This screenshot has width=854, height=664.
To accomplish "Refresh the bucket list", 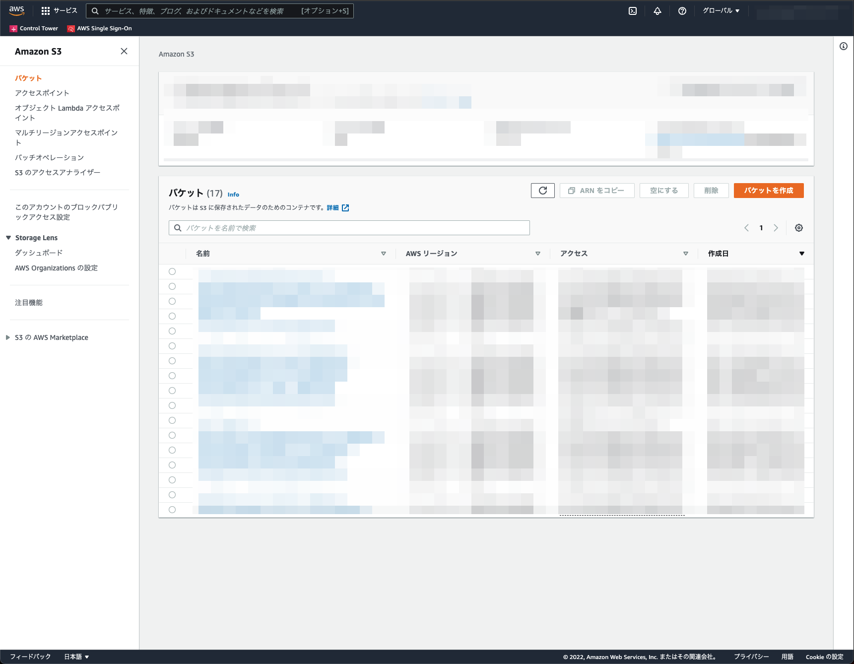I will click(x=543, y=191).
